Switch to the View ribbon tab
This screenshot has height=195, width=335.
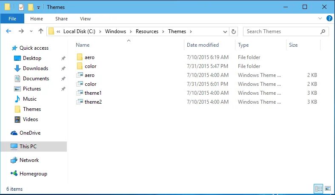pyautogui.click(x=85, y=19)
